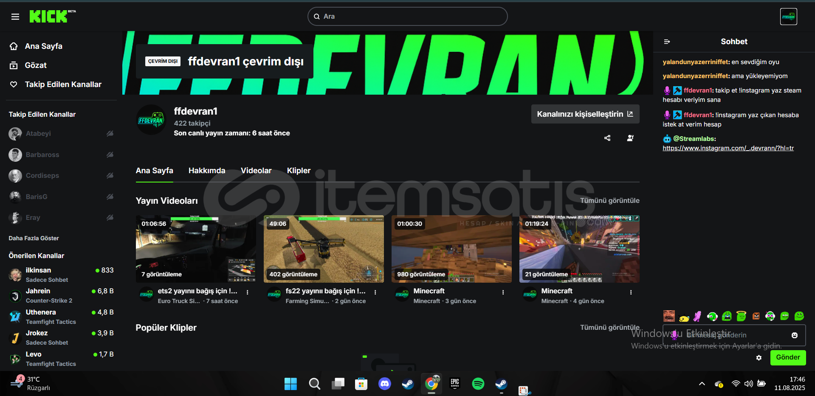Screen dimensions: 815x396
Task: Open Spotify from the taskbar
Action: [478, 384]
